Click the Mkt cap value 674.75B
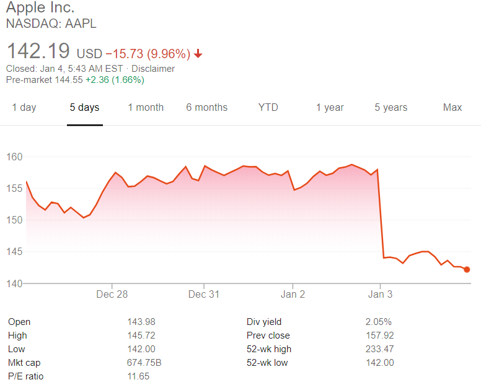Viewport: 481px width, 385px height. (144, 363)
